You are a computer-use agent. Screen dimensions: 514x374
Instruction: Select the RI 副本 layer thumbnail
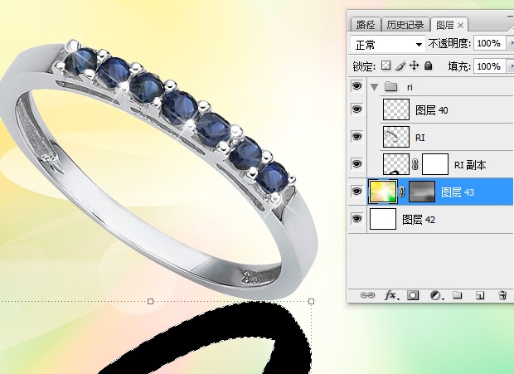click(396, 164)
